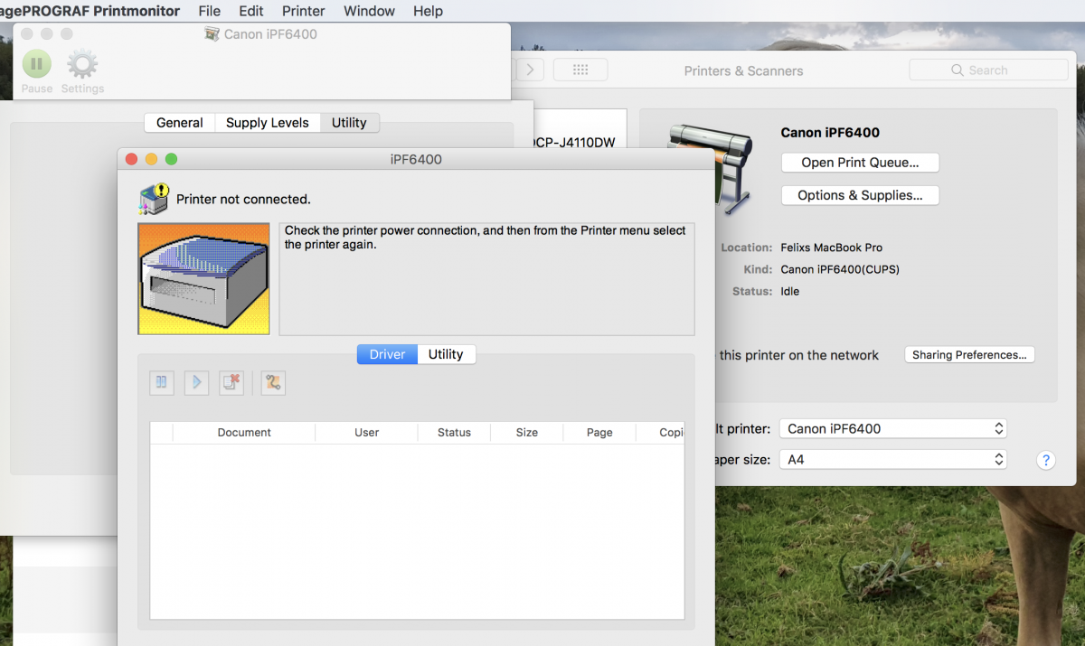Click the Show All grid icon
This screenshot has height=646, width=1085.
[580, 70]
